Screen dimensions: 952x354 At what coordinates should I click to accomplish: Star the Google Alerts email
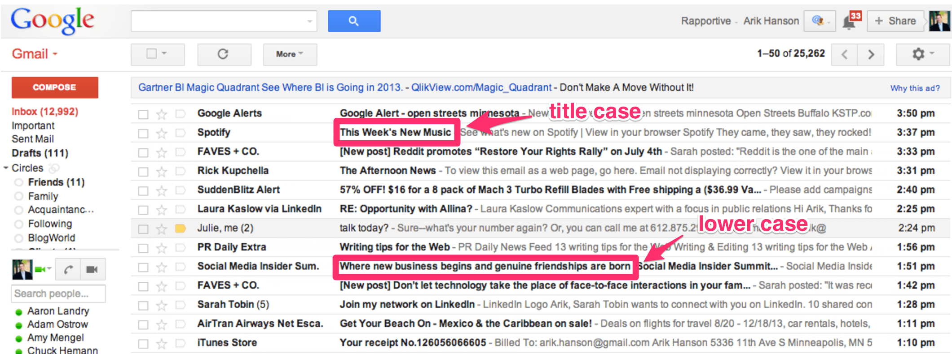[162, 114]
